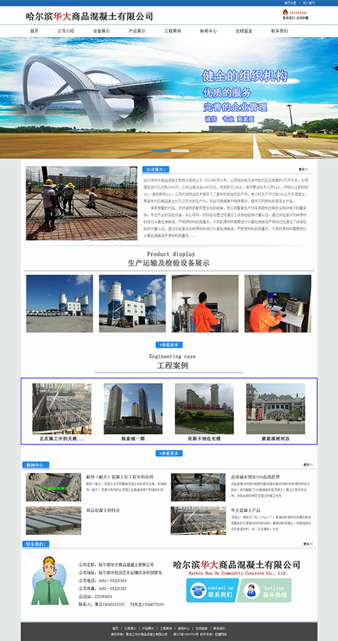Click the customer service headset man illustration

pyautogui.click(x=50, y=580)
